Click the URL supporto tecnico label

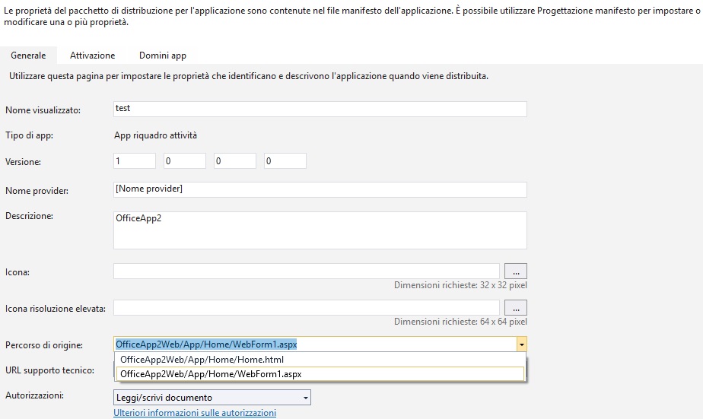pyautogui.click(x=49, y=370)
